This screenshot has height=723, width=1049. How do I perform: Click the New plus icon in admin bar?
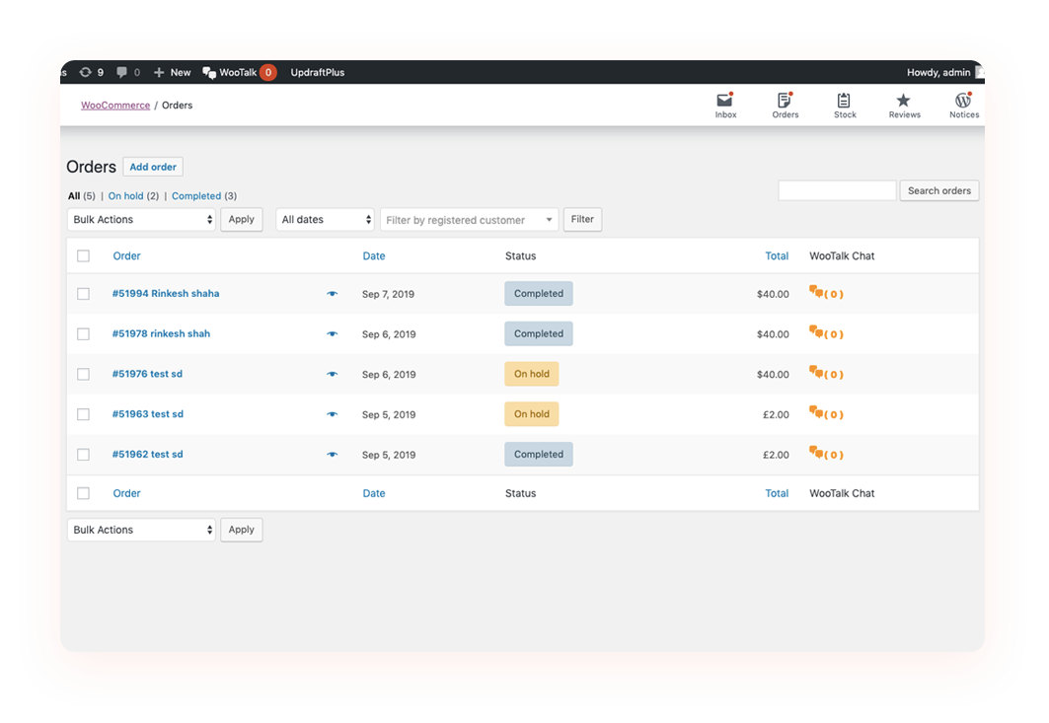point(159,72)
